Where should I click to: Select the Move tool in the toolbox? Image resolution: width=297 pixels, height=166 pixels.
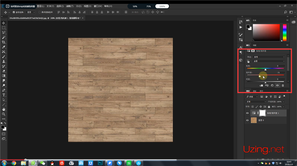coord(4,23)
